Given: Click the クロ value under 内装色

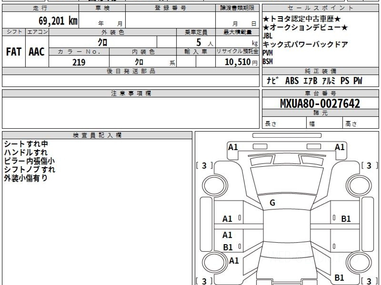Looking at the screenshot, I should click(x=138, y=62).
